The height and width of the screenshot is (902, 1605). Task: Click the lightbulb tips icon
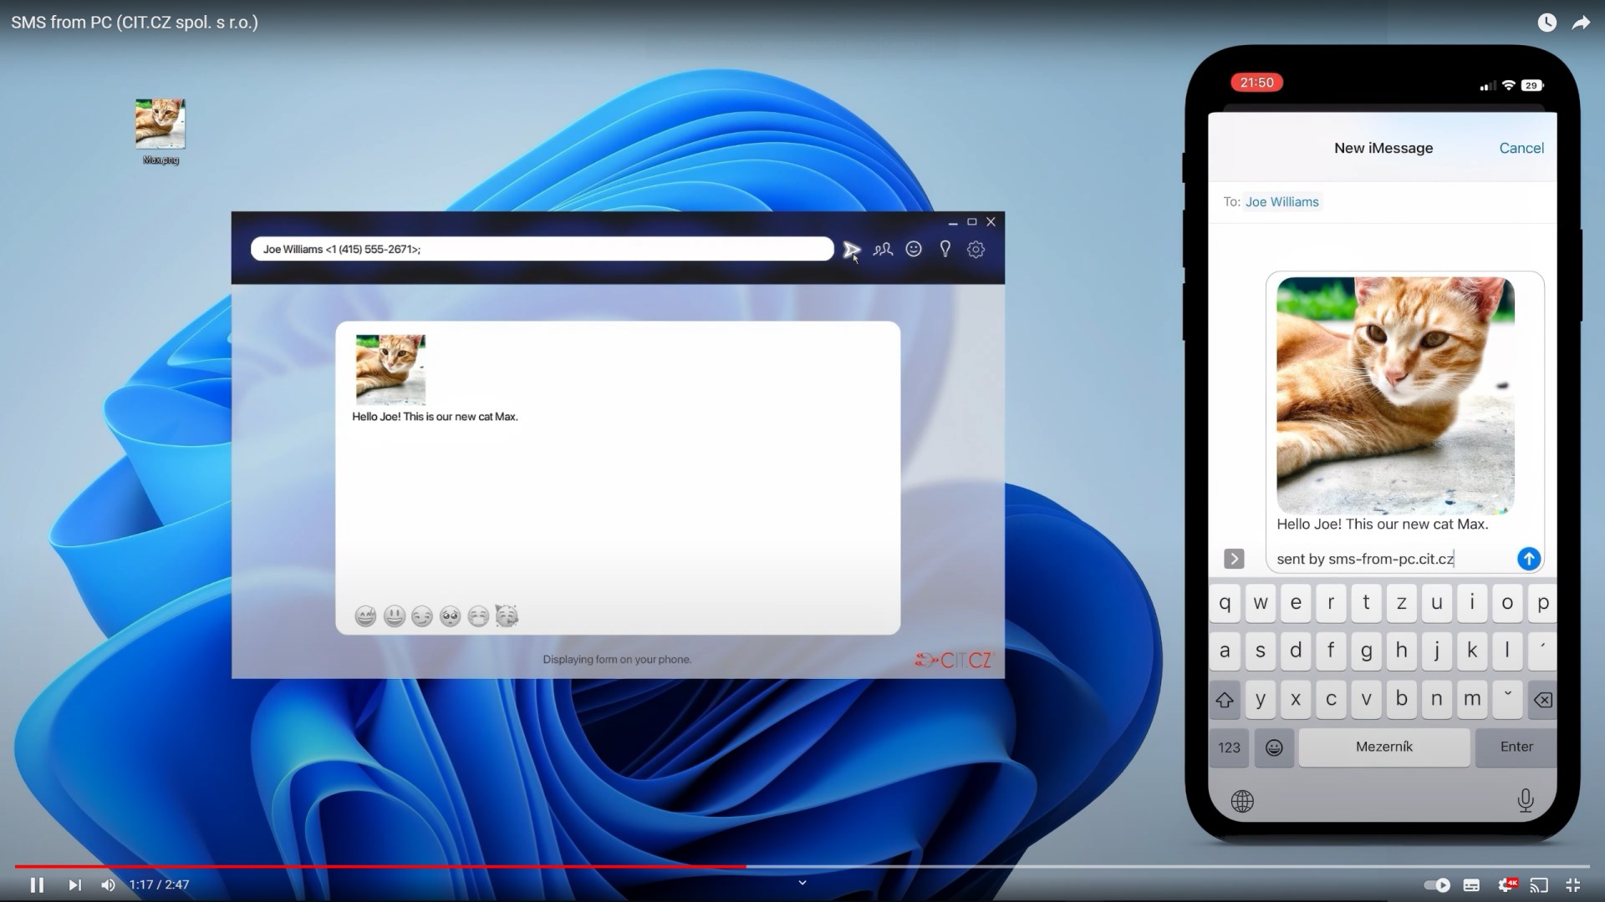[x=945, y=249]
